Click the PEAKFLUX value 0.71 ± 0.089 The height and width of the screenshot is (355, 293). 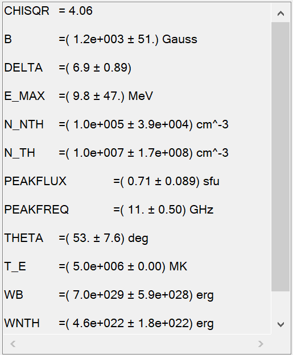[163, 181]
